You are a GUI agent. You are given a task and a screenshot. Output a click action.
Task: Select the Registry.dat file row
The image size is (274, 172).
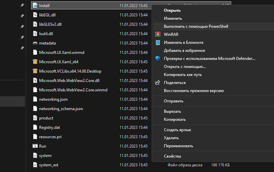click(x=50, y=127)
